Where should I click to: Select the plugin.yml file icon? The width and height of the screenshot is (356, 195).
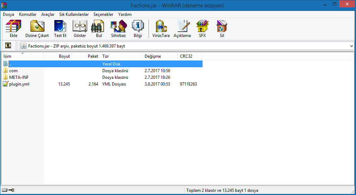pyautogui.click(x=5, y=84)
